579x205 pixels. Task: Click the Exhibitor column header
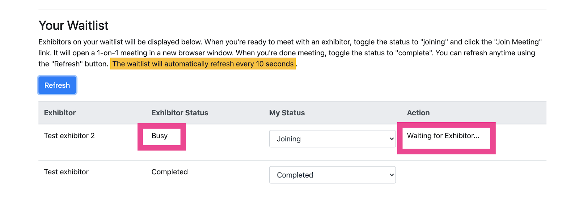coord(60,113)
